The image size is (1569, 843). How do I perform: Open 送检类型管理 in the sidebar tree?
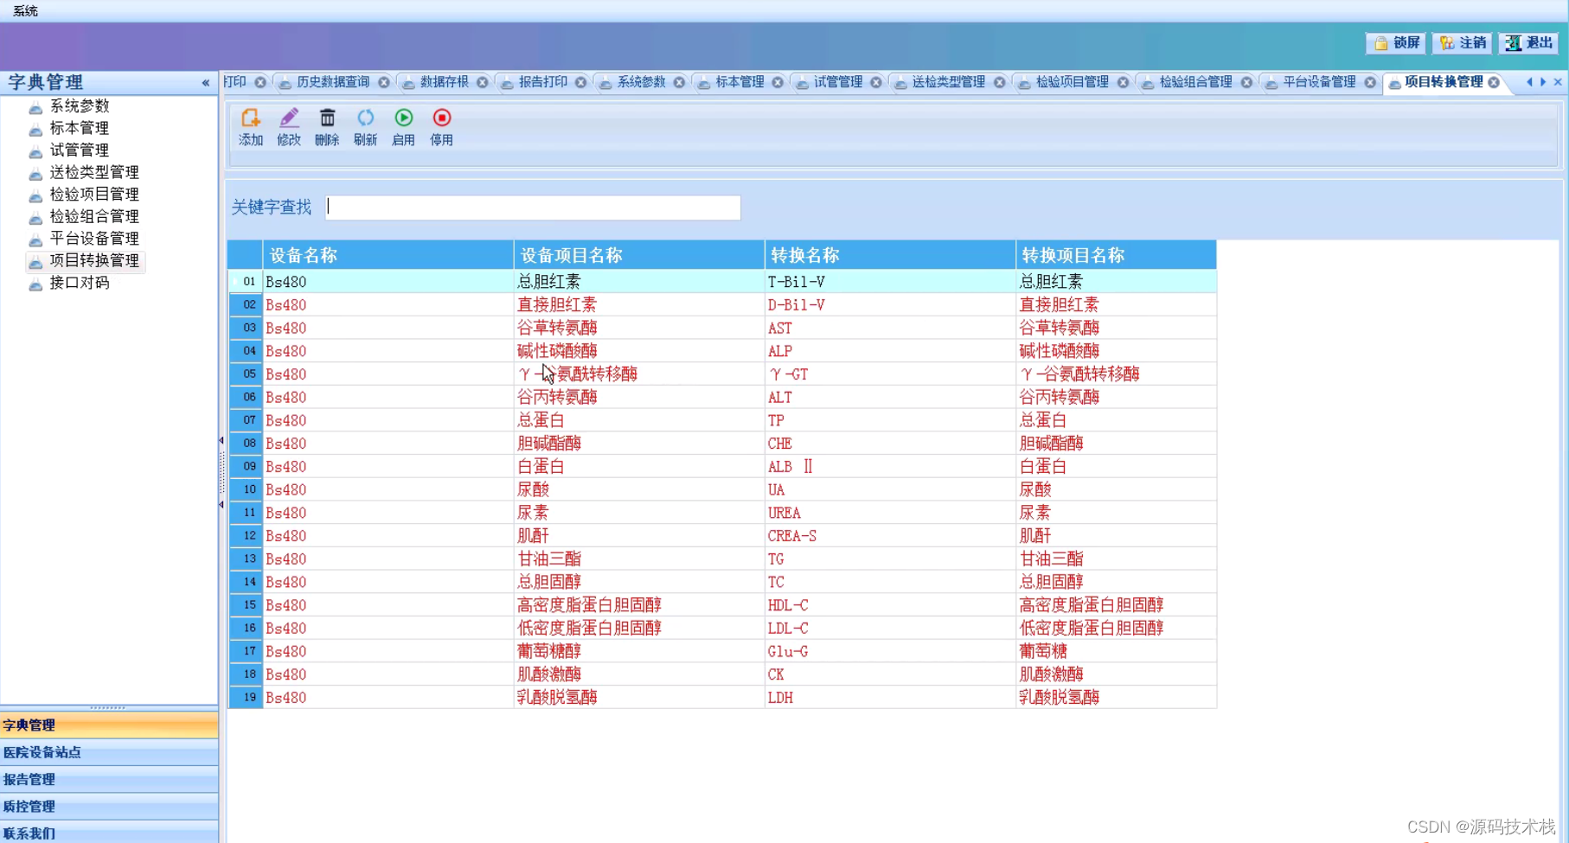pos(94,172)
